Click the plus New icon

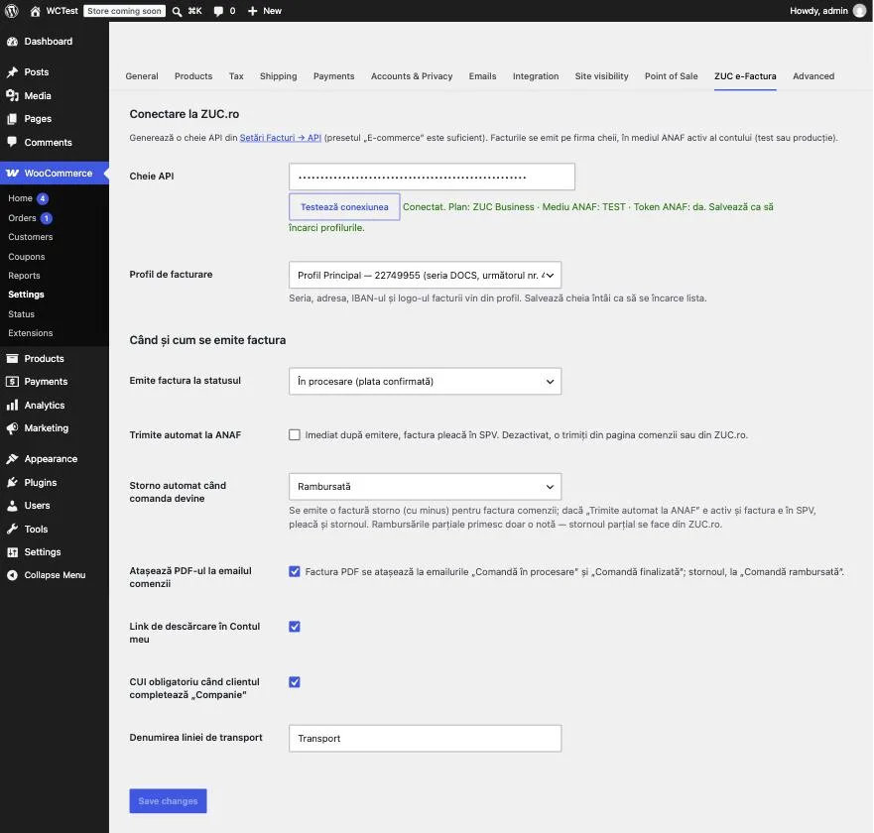[x=253, y=11]
